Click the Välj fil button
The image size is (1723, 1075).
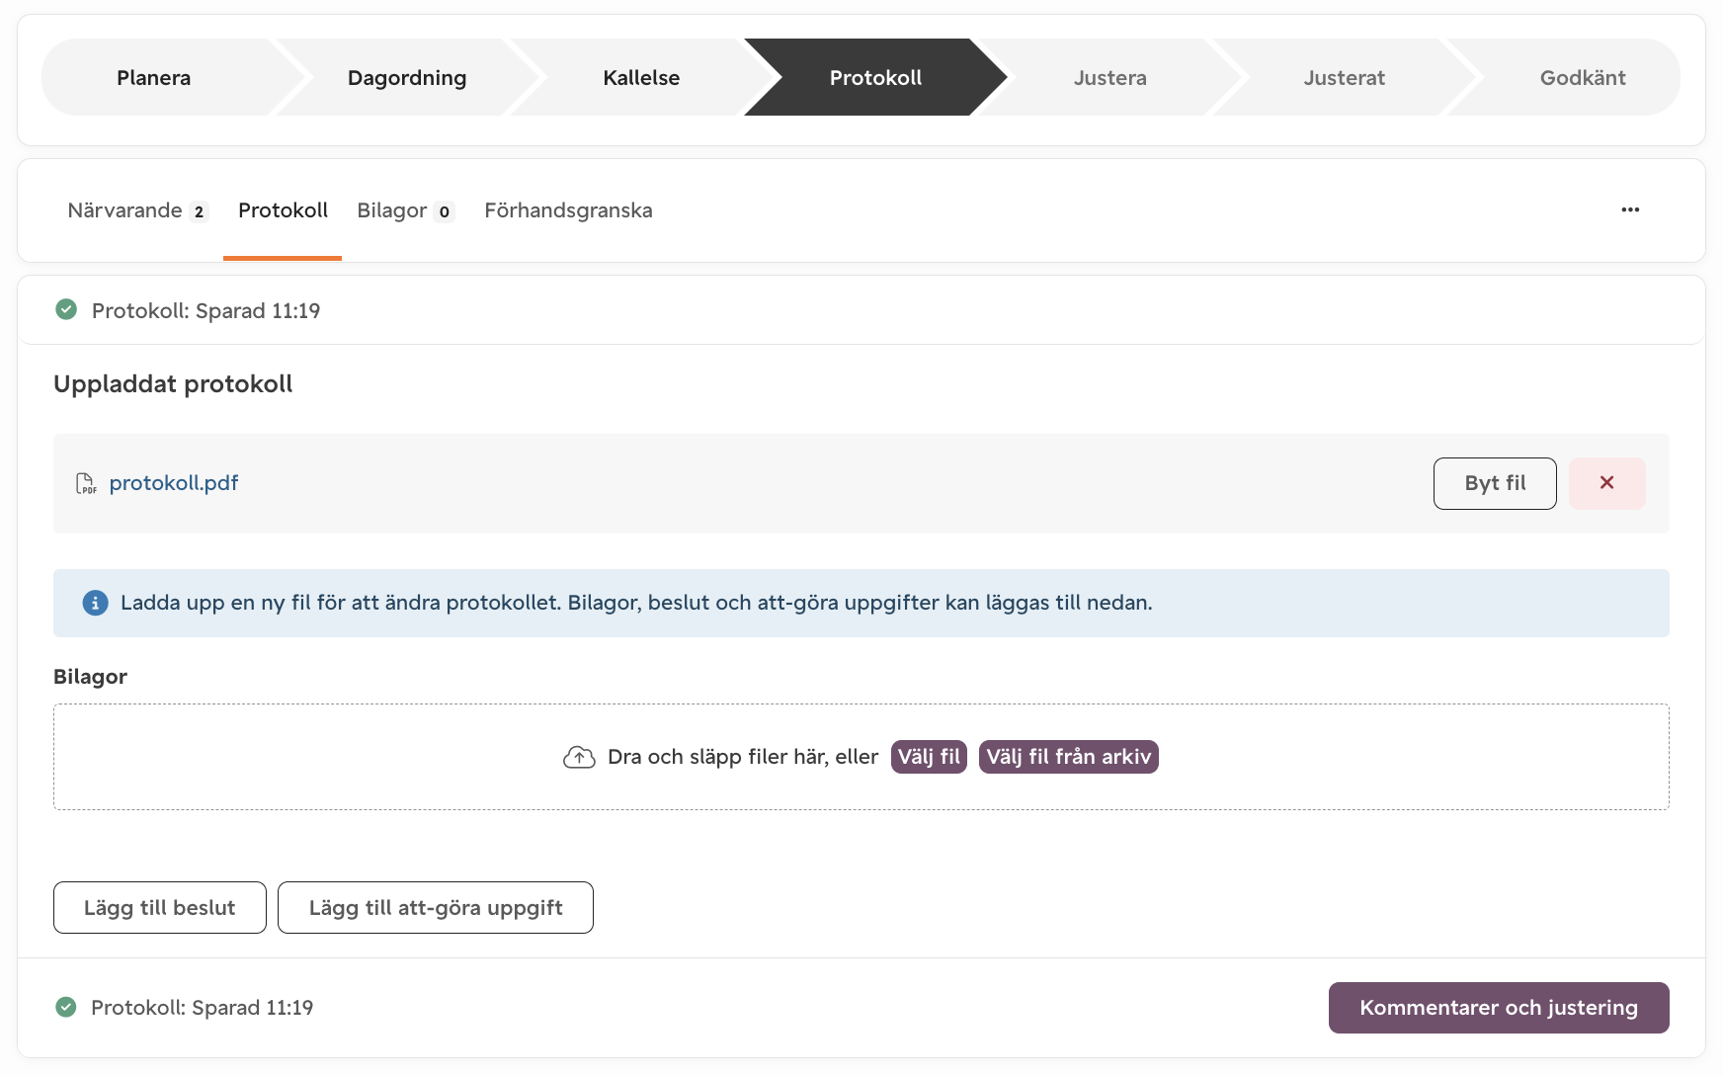929,757
